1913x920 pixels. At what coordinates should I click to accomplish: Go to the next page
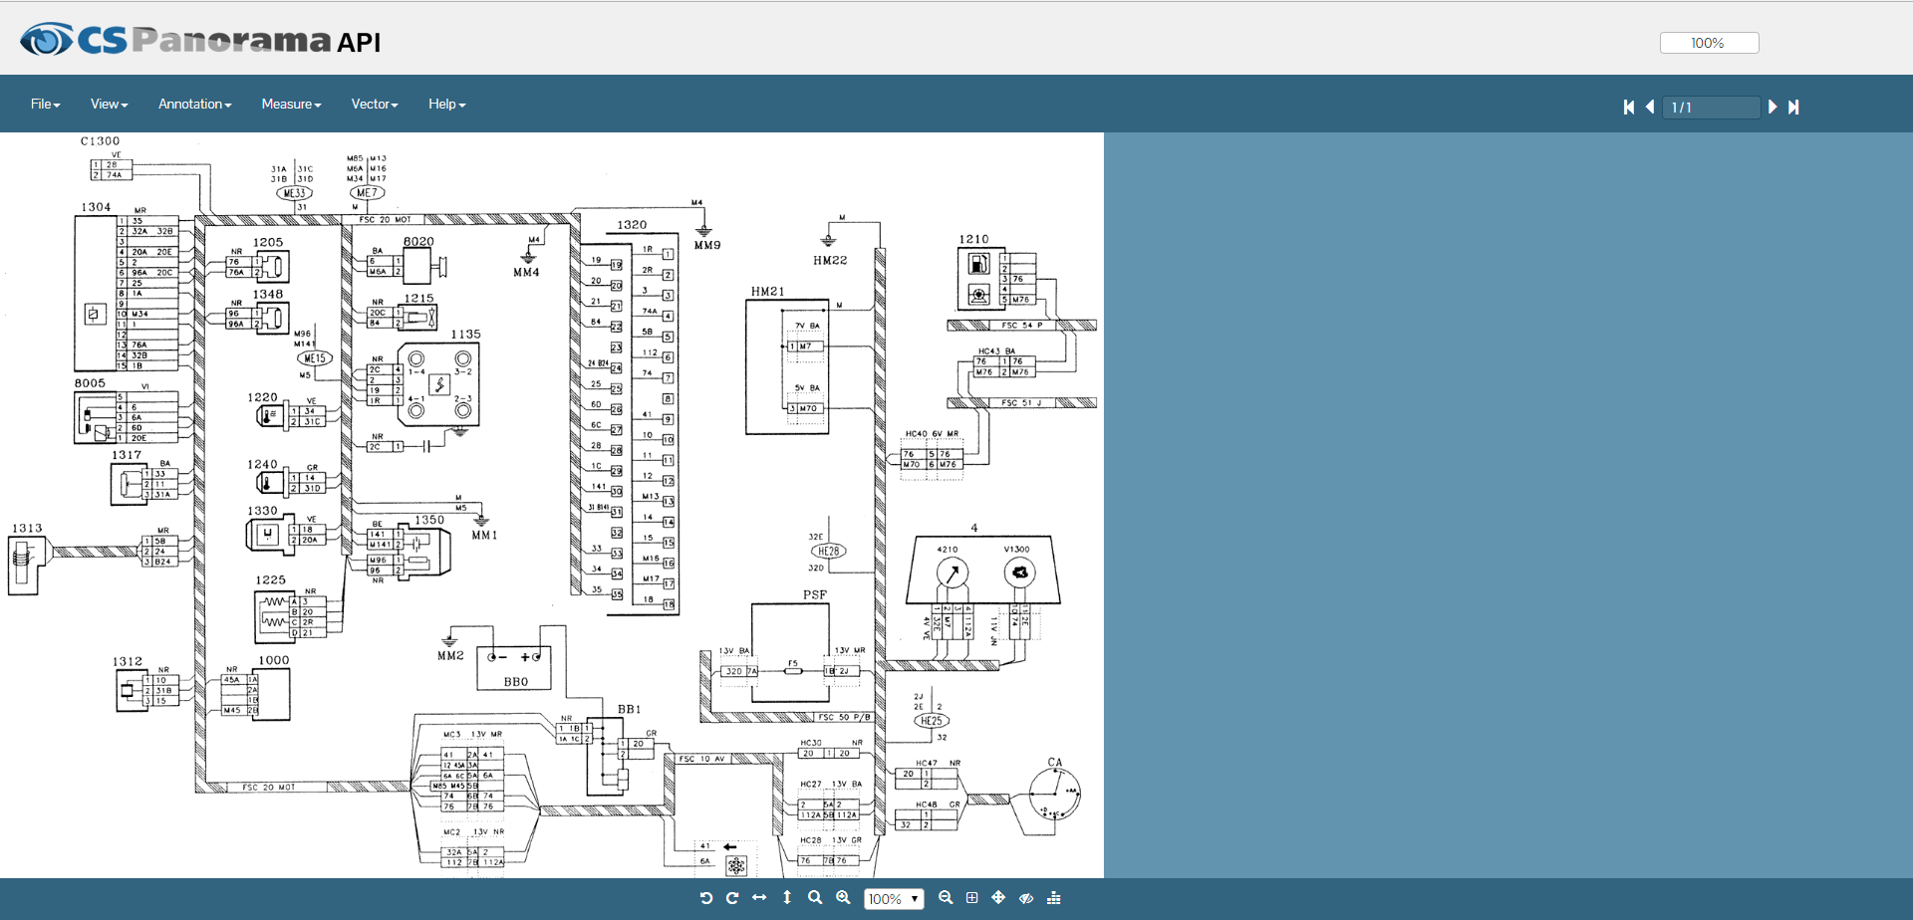tap(1773, 108)
